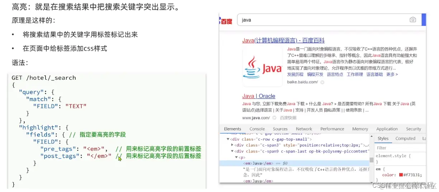This screenshot has height=192, width=439.
Task: Click the baike.baidu.com/ URL text
Action: (302, 82)
